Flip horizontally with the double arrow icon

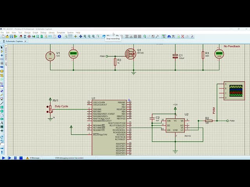point(2,148)
